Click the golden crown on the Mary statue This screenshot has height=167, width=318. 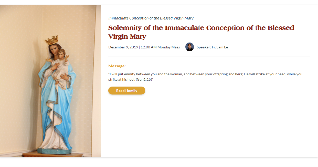(x=52, y=40)
